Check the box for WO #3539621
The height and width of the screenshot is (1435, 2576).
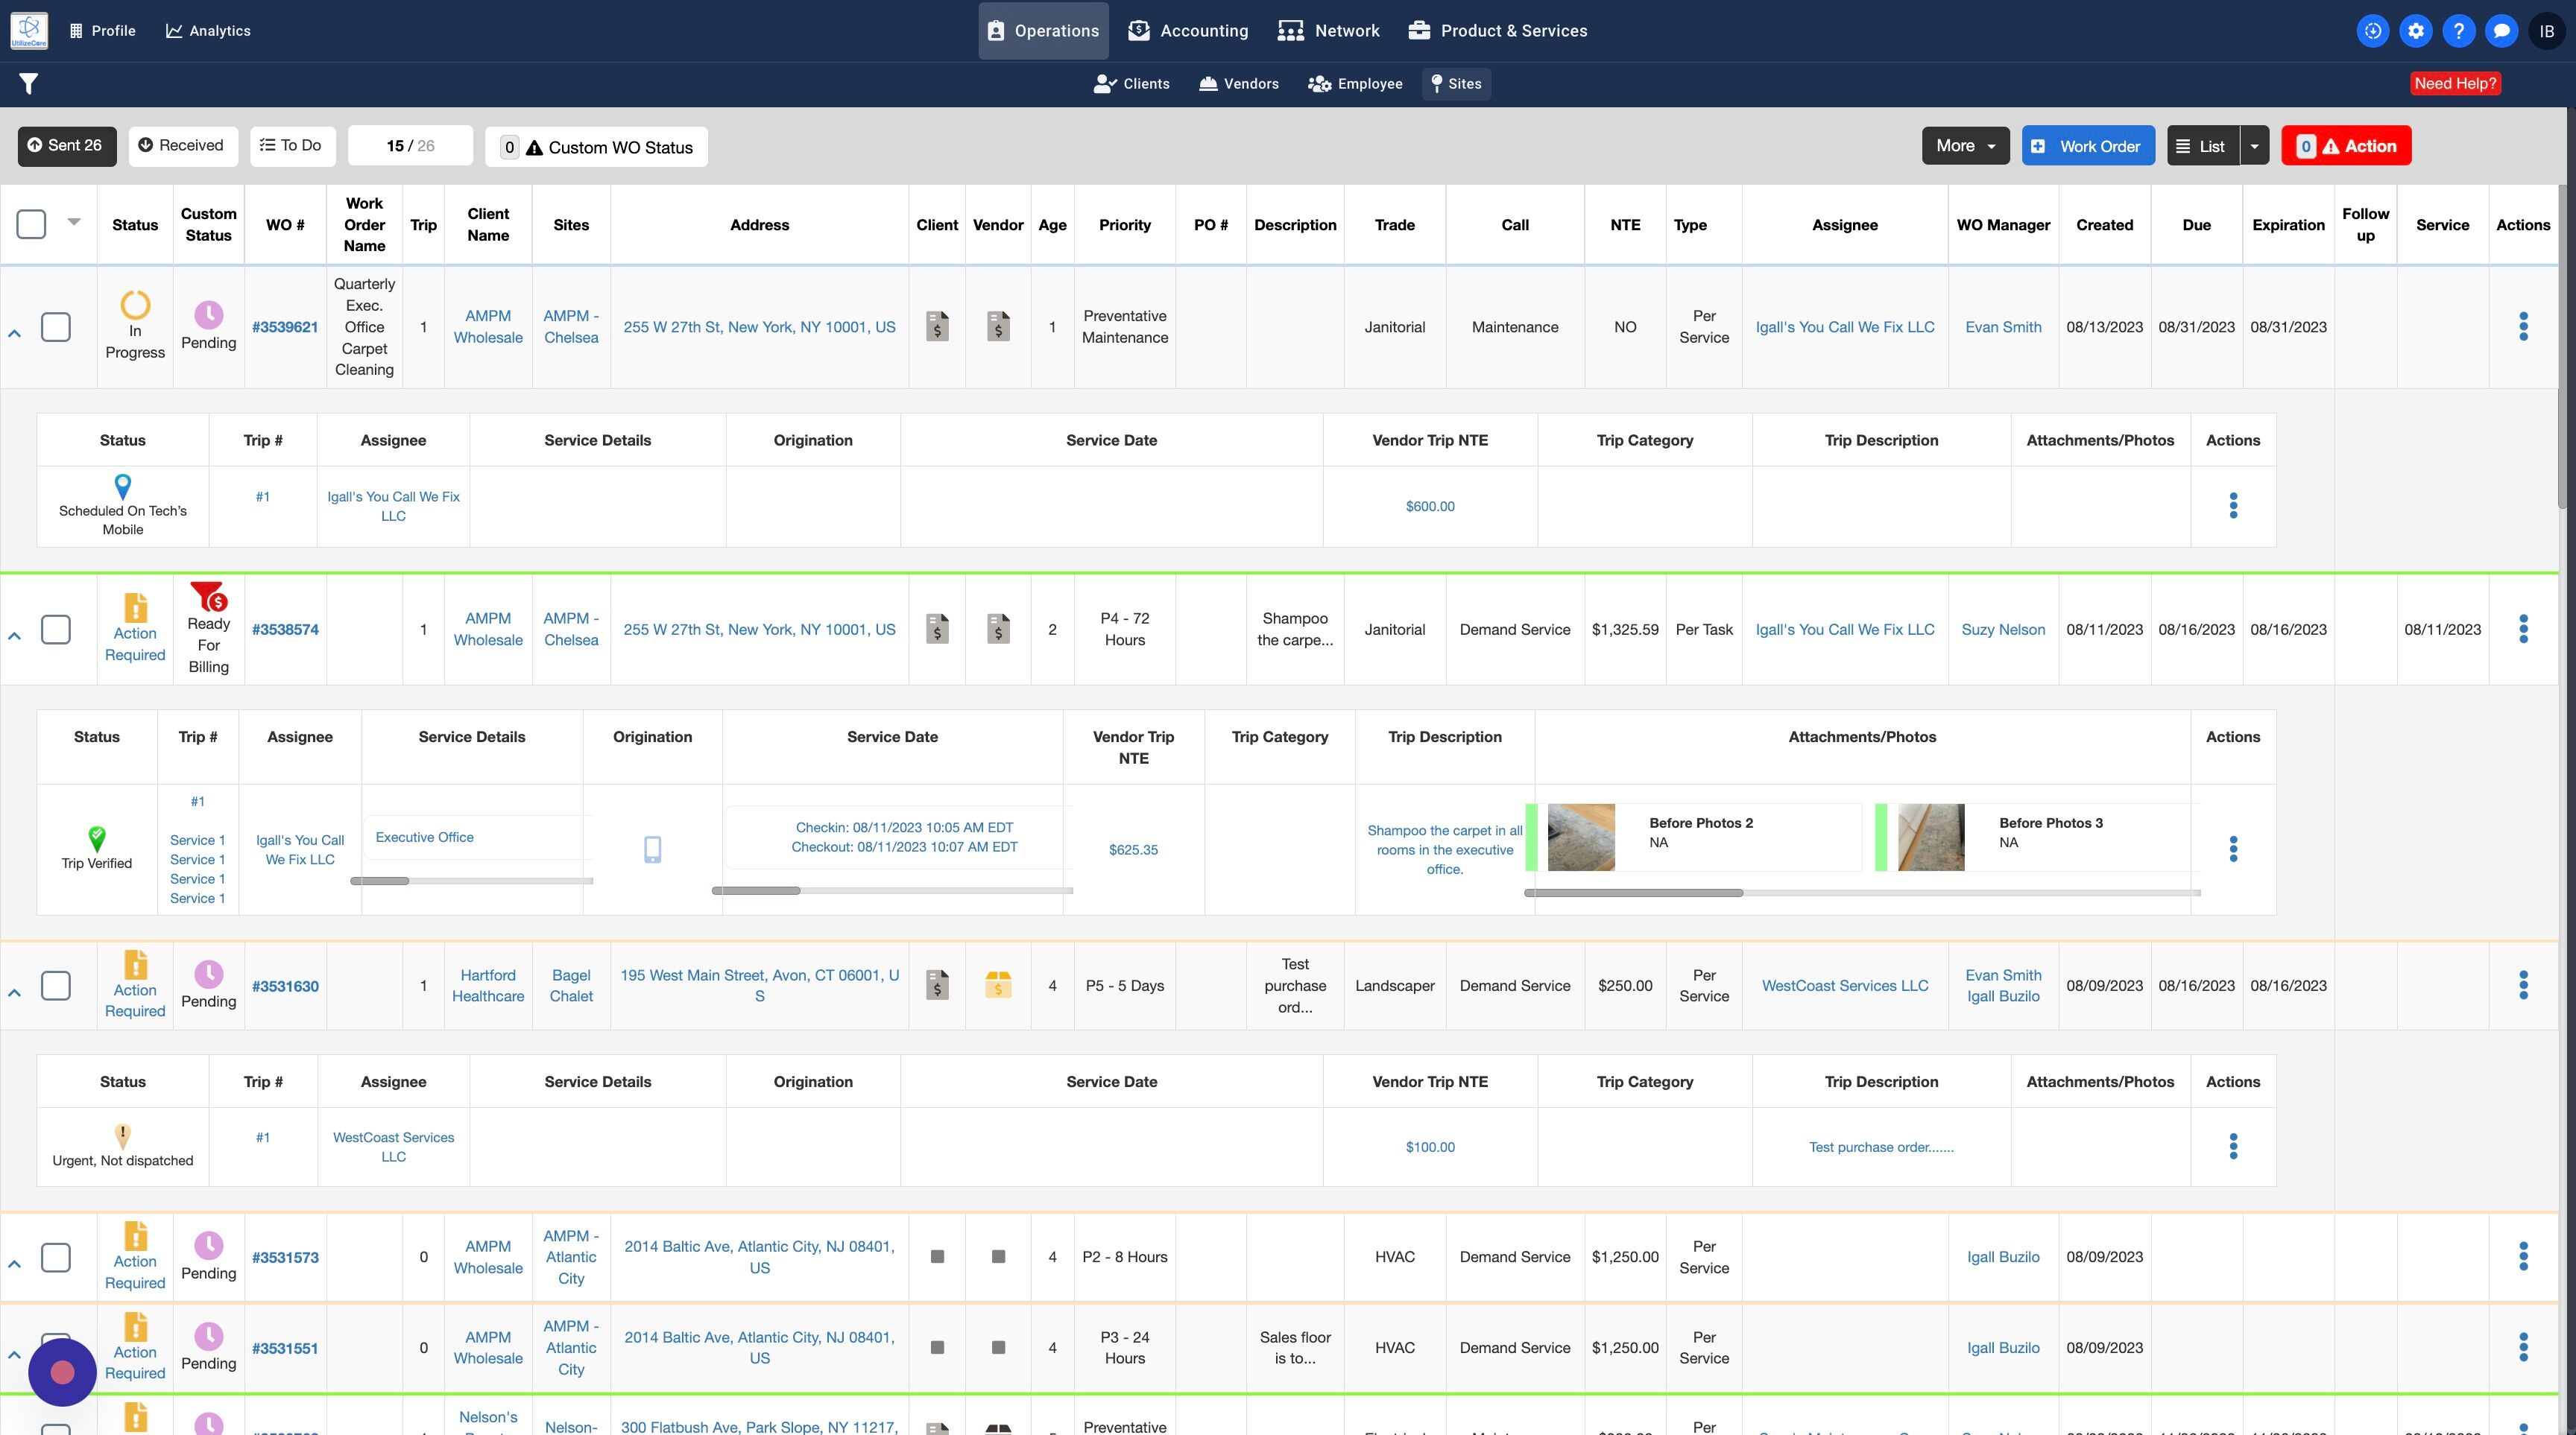pos(56,327)
